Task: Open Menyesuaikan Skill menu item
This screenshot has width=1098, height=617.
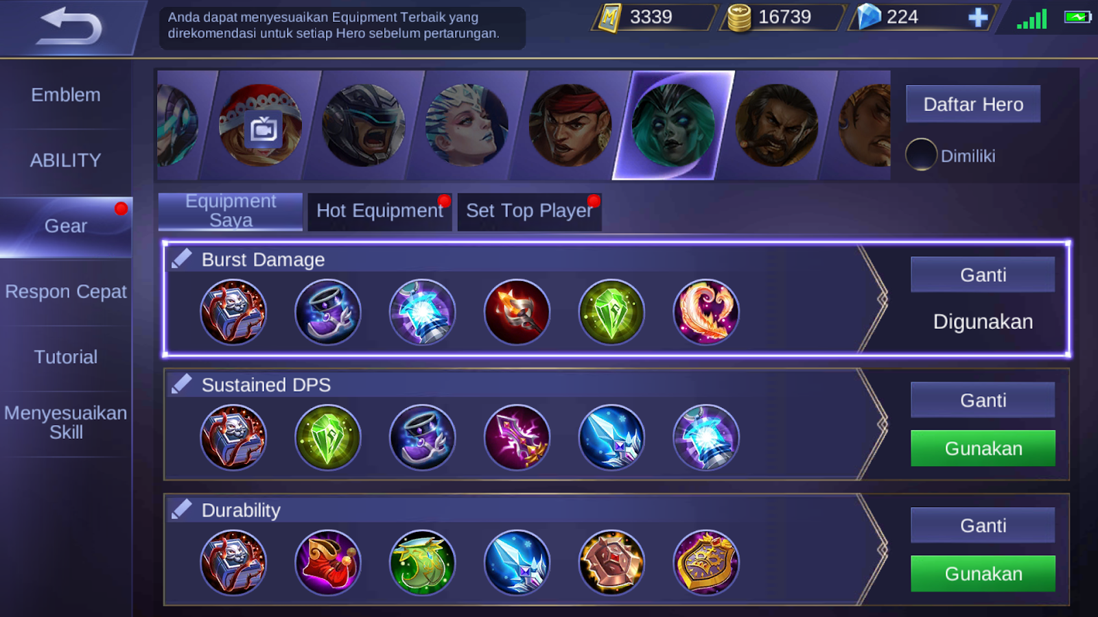Action: [66, 423]
